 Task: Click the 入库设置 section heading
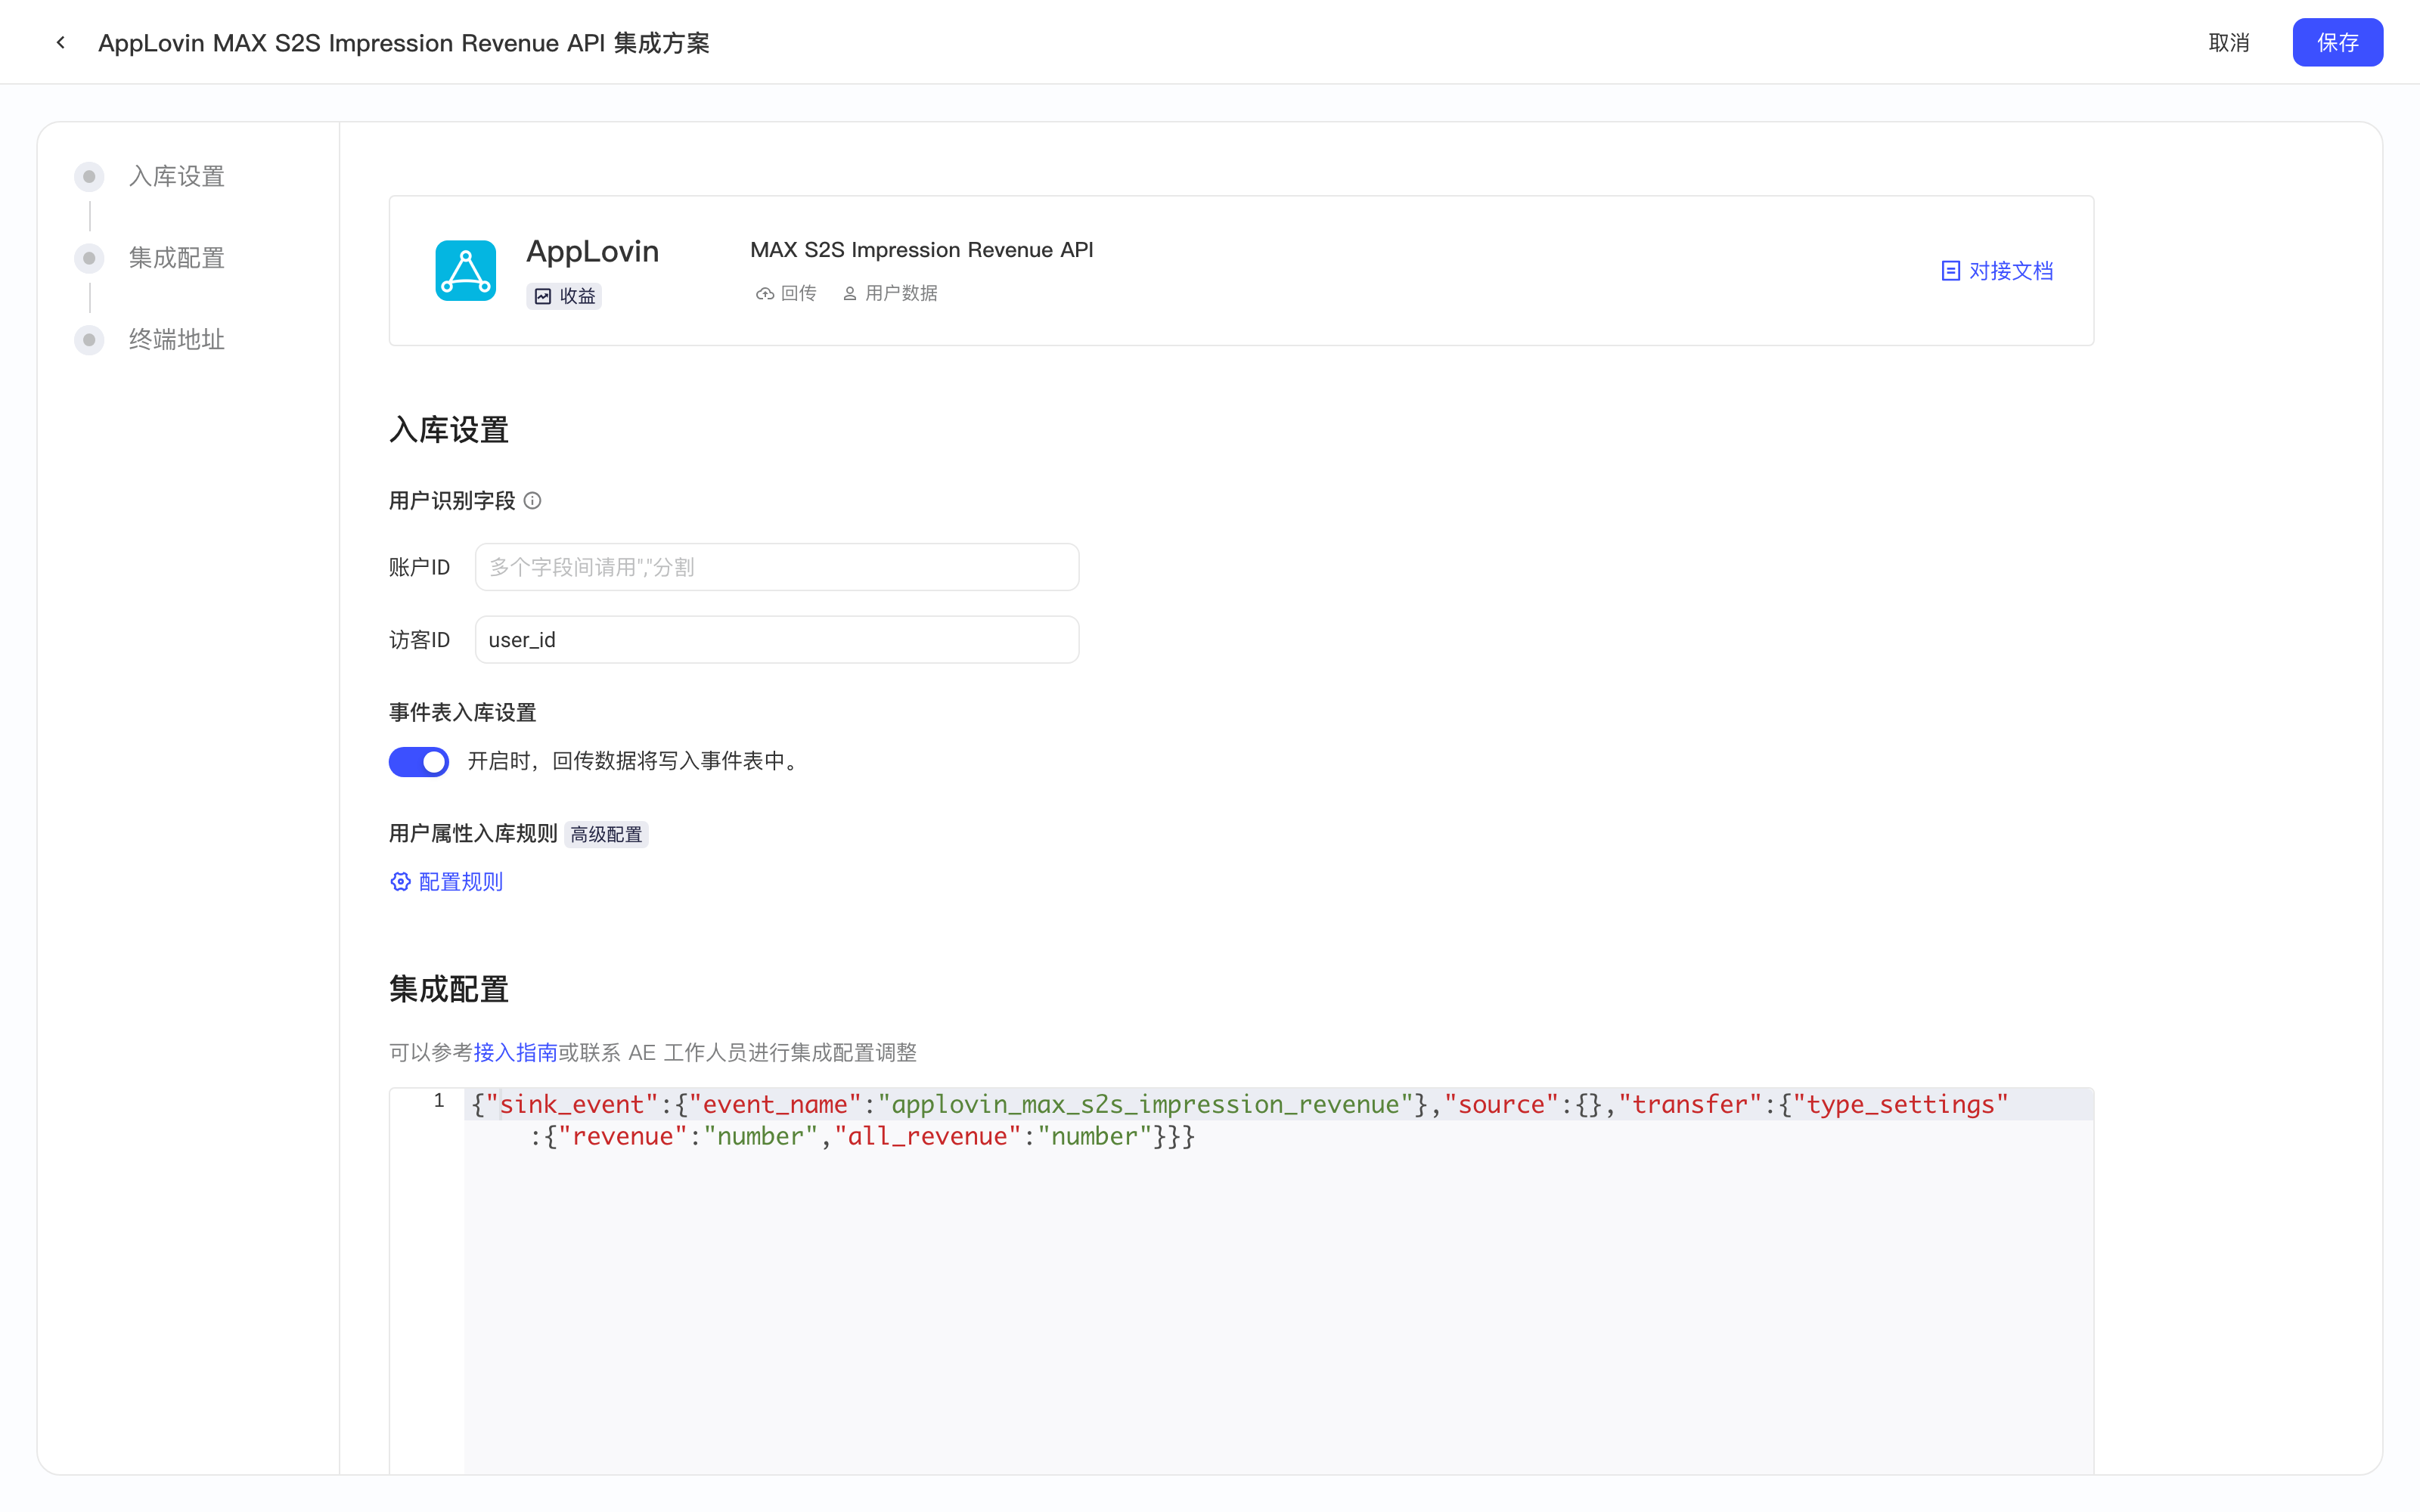click(x=449, y=431)
